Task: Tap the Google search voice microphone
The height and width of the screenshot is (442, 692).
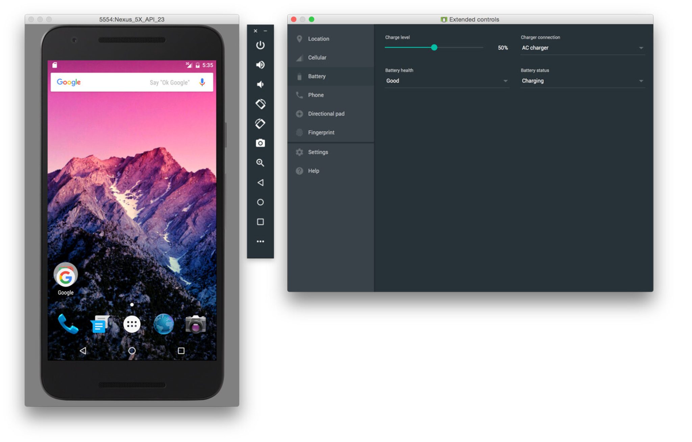Action: coord(203,82)
